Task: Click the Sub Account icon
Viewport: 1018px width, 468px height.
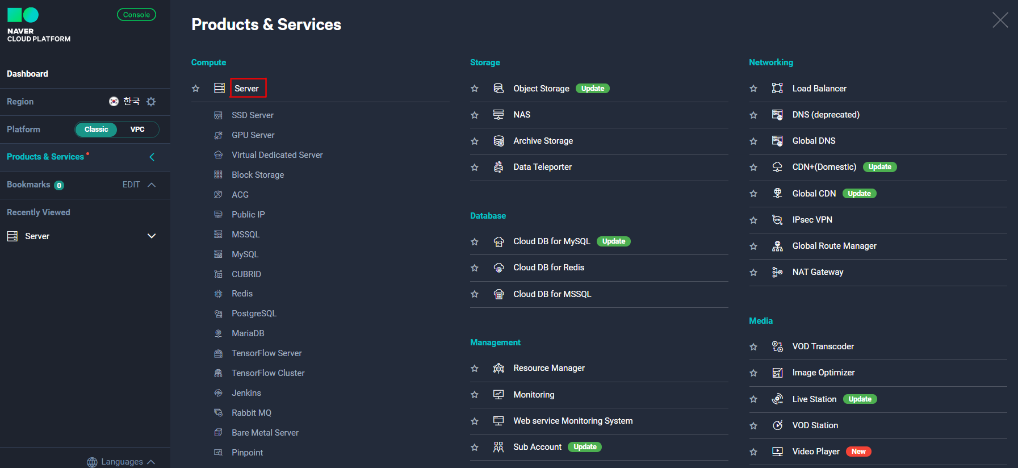Action: pyautogui.click(x=498, y=447)
